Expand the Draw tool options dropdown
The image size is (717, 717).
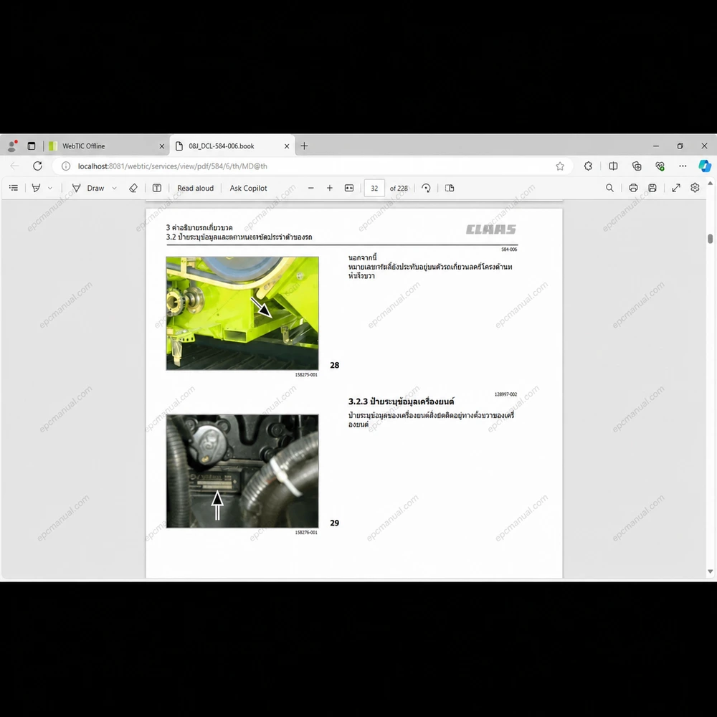click(114, 188)
